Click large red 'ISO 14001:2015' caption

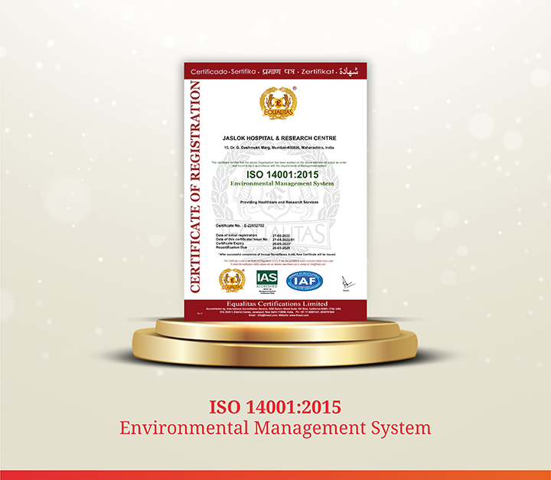point(275,407)
